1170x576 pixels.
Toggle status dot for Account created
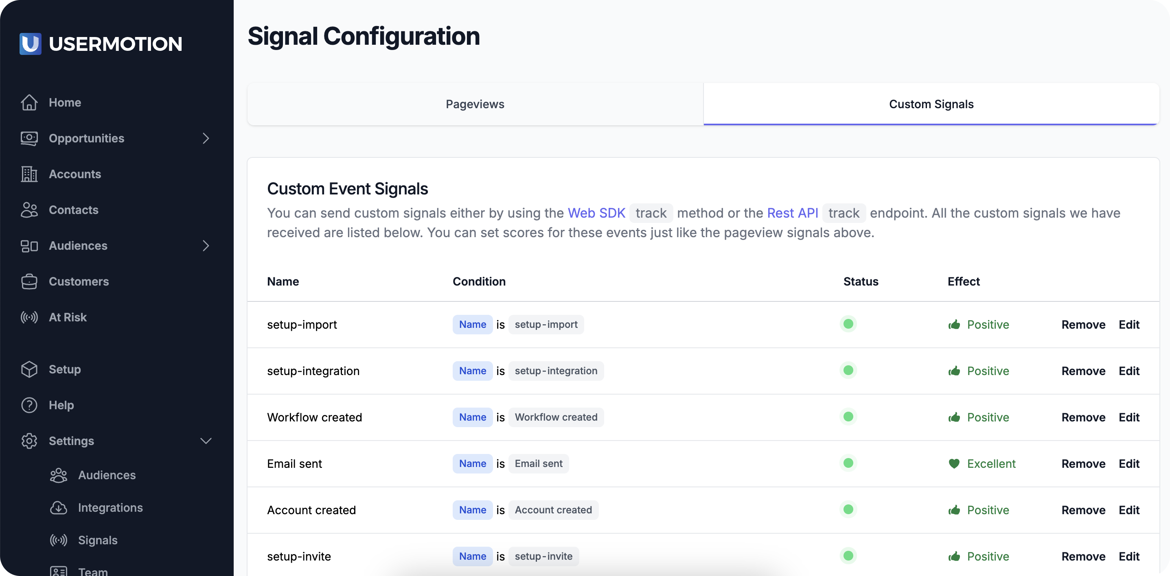(x=848, y=509)
